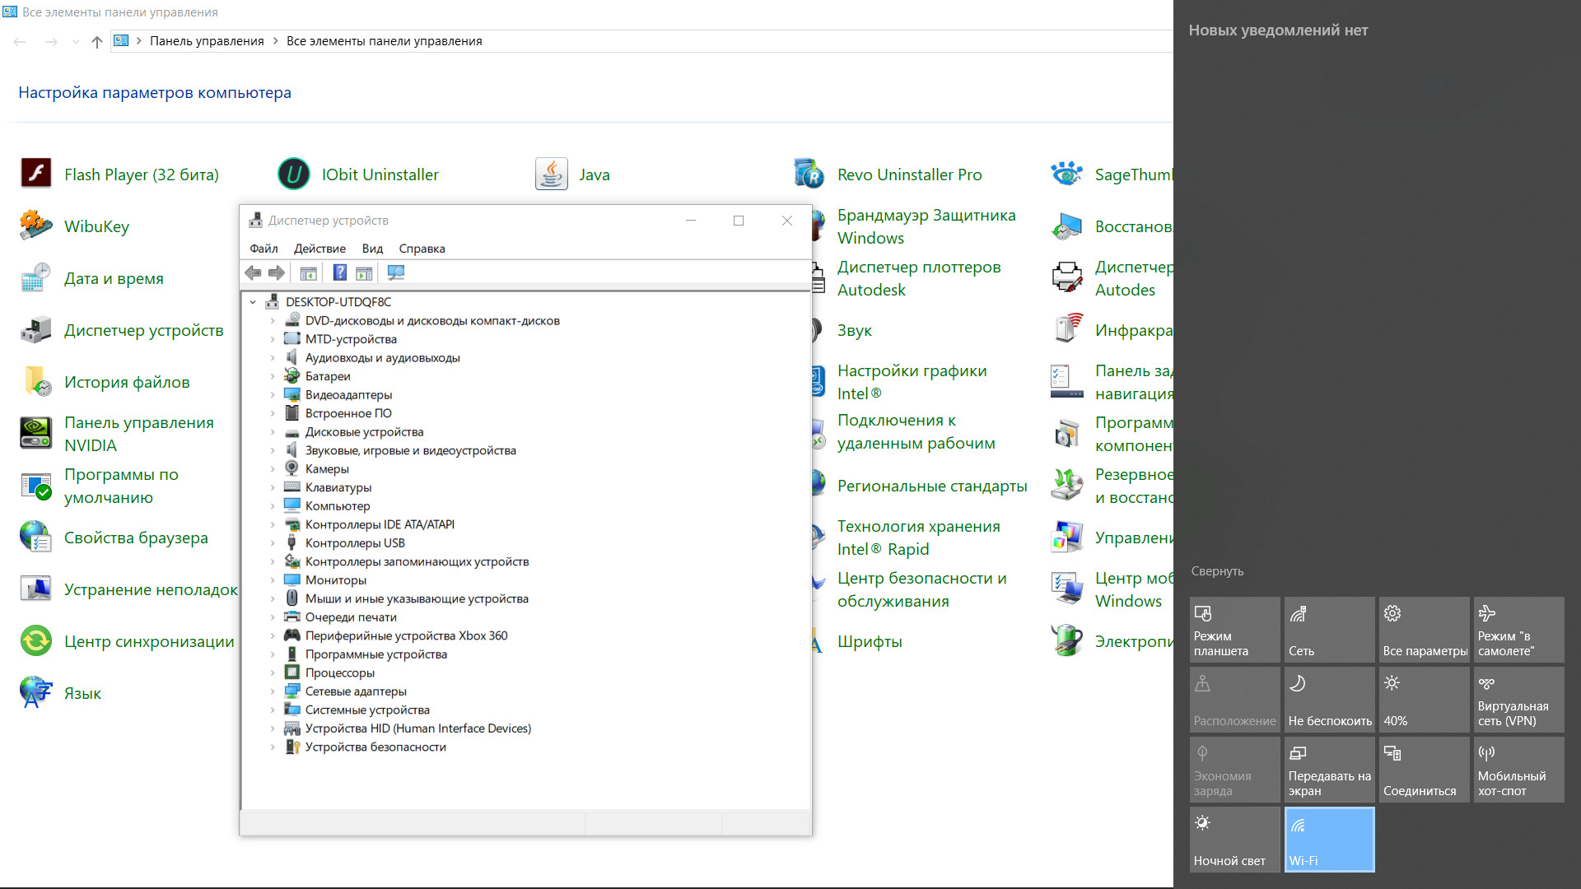The width and height of the screenshot is (1581, 889).
Task: Open Программы по умолчанию icon
Action: (36, 485)
